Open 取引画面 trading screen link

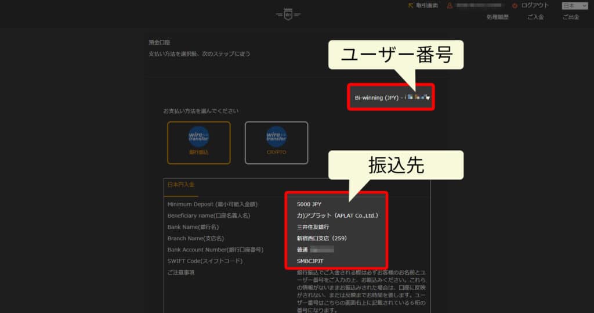tap(426, 5)
